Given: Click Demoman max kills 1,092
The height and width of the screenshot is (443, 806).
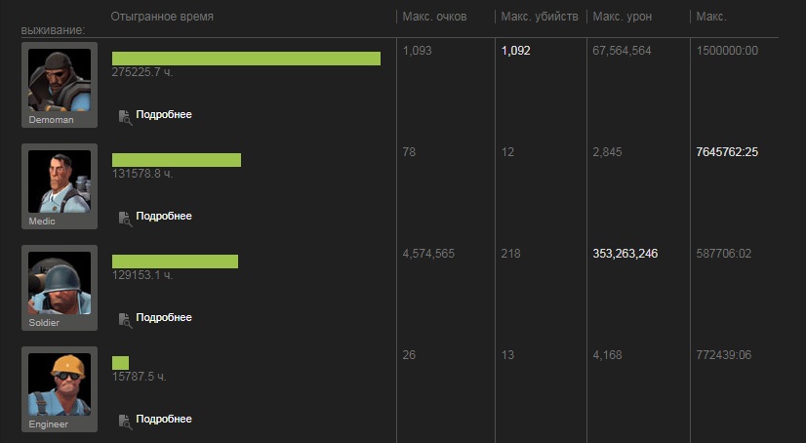Looking at the screenshot, I should pos(515,51).
